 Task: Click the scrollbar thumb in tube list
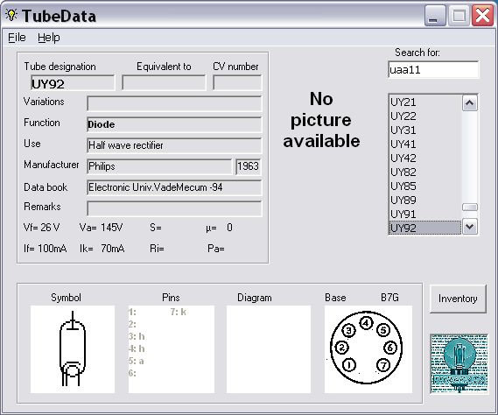click(470, 207)
